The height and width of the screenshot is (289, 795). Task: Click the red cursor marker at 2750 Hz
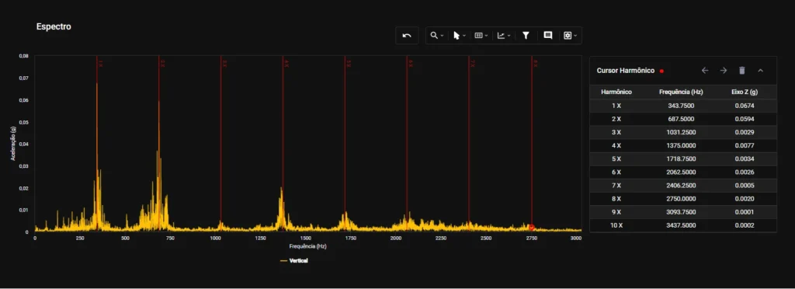531,227
